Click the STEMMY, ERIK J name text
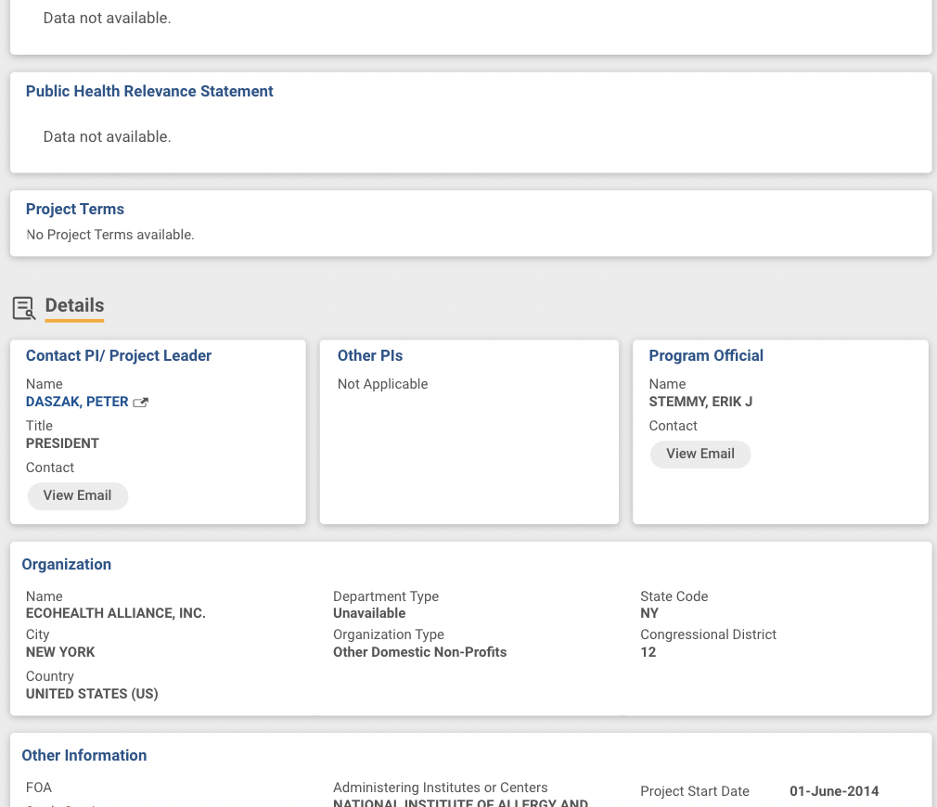937x807 pixels. (700, 402)
